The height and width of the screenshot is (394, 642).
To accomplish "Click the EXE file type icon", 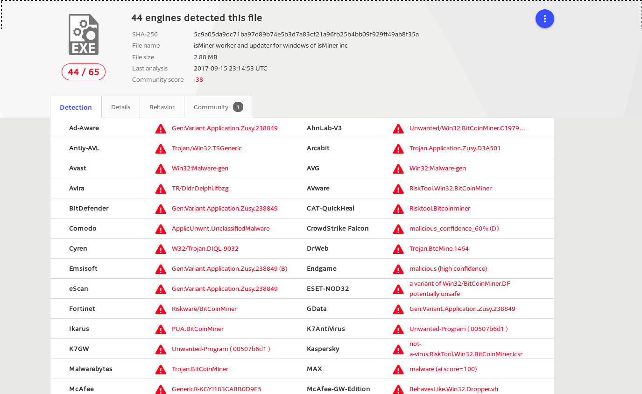I will 84,35.
